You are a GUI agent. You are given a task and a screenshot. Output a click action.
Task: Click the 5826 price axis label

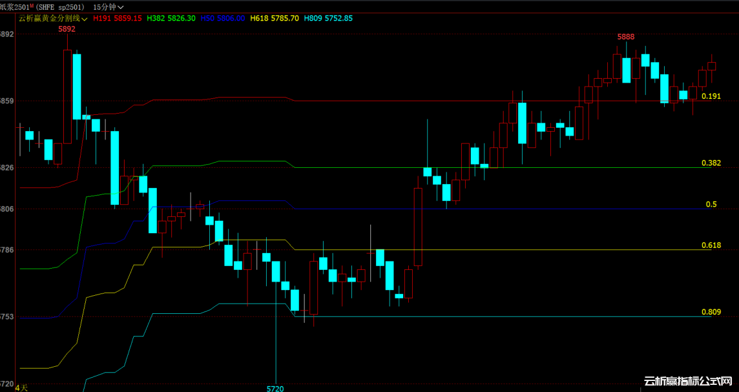[7, 168]
